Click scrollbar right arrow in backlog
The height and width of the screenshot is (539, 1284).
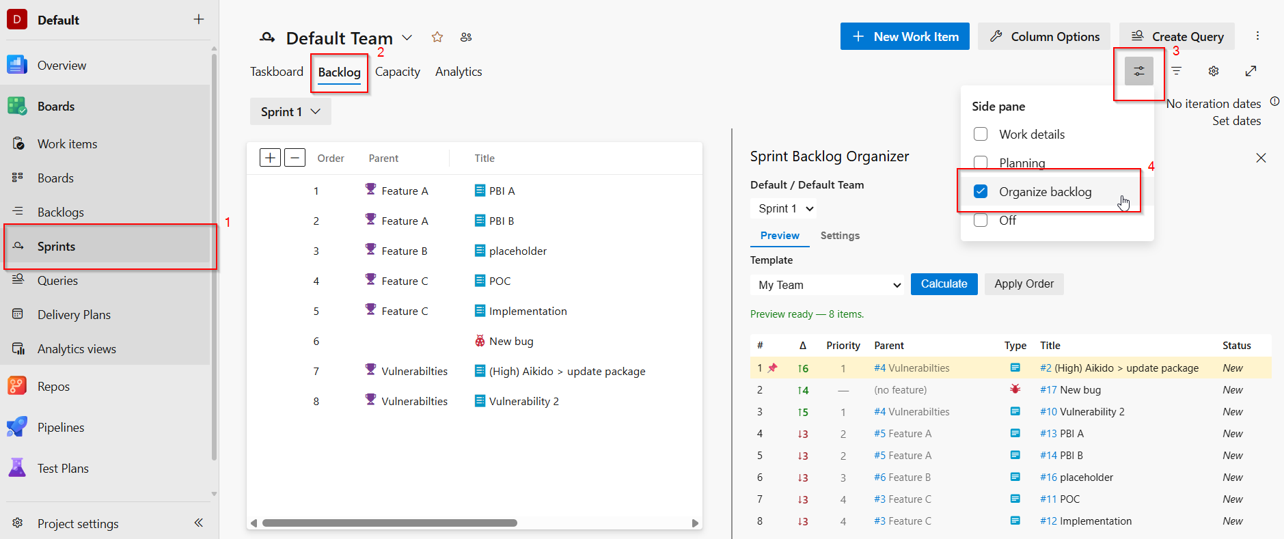pyautogui.click(x=695, y=523)
